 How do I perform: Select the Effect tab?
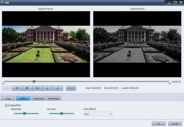tap(23, 98)
